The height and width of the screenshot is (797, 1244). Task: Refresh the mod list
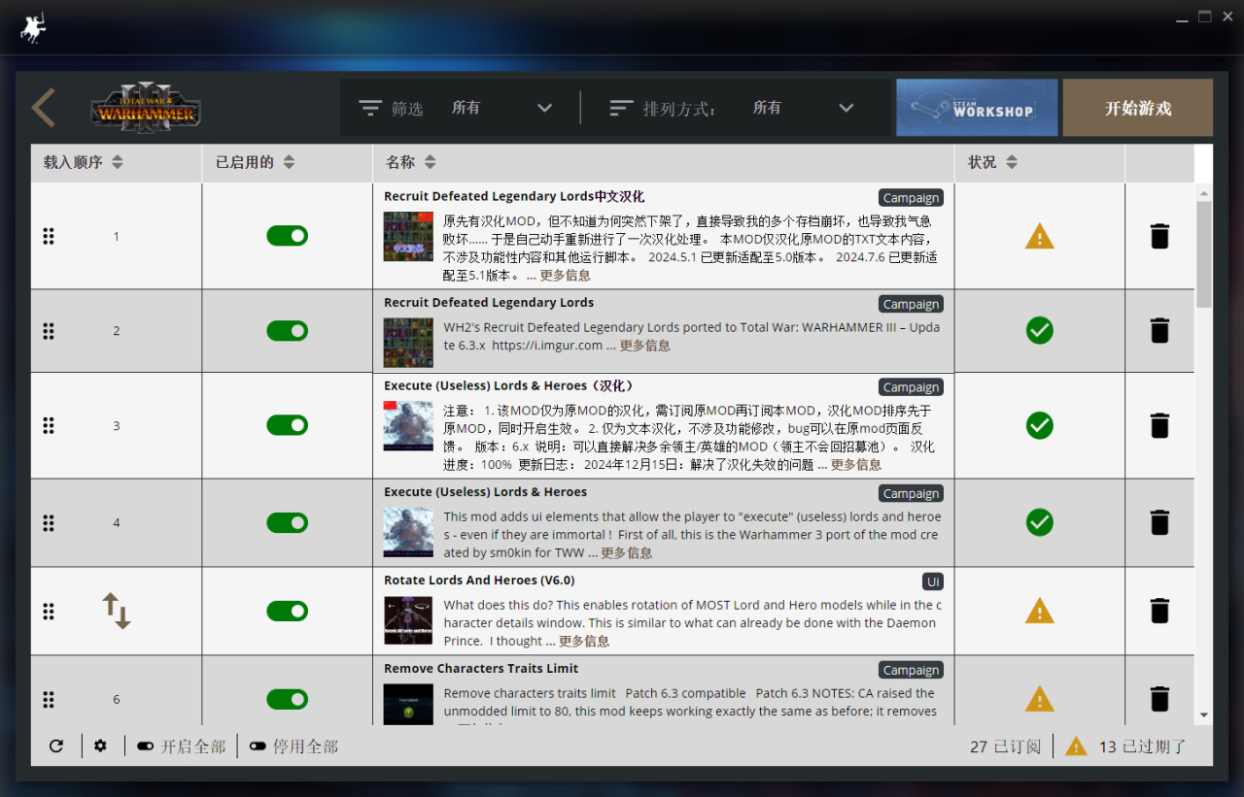[56, 746]
